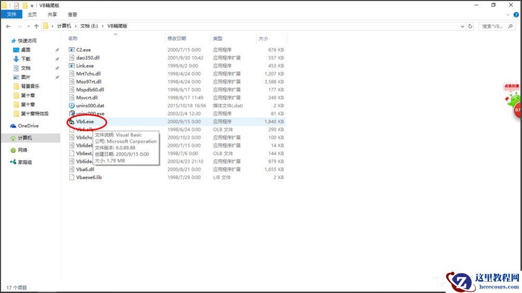The width and height of the screenshot is (522, 293).
Task: Refresh the folder view
Action: click(x=470, y=26)
